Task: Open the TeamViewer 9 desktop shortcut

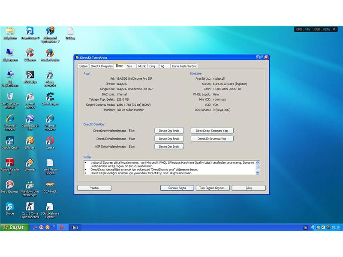Action: tap(30, 33)
